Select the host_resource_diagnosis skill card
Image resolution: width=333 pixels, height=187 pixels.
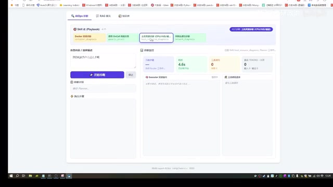click(156, 38)
